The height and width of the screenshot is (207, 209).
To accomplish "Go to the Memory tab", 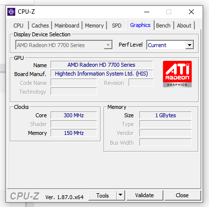I will [94, 26].
